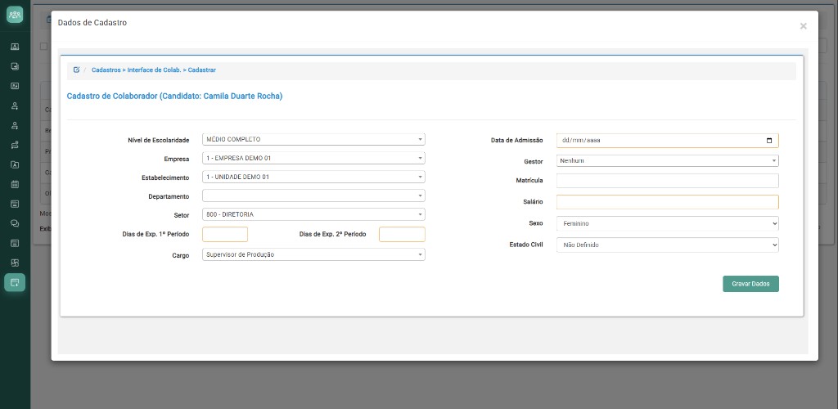
Task: Click the Salário input field
Action: coord(668,202)
